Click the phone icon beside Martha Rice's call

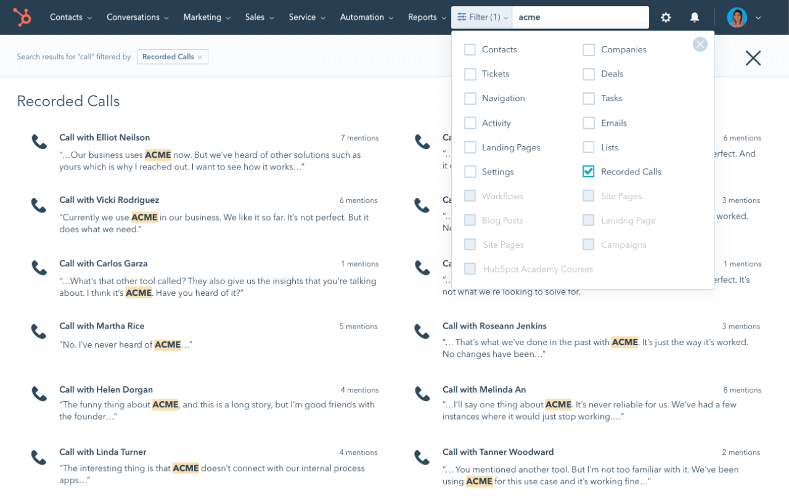39,331
